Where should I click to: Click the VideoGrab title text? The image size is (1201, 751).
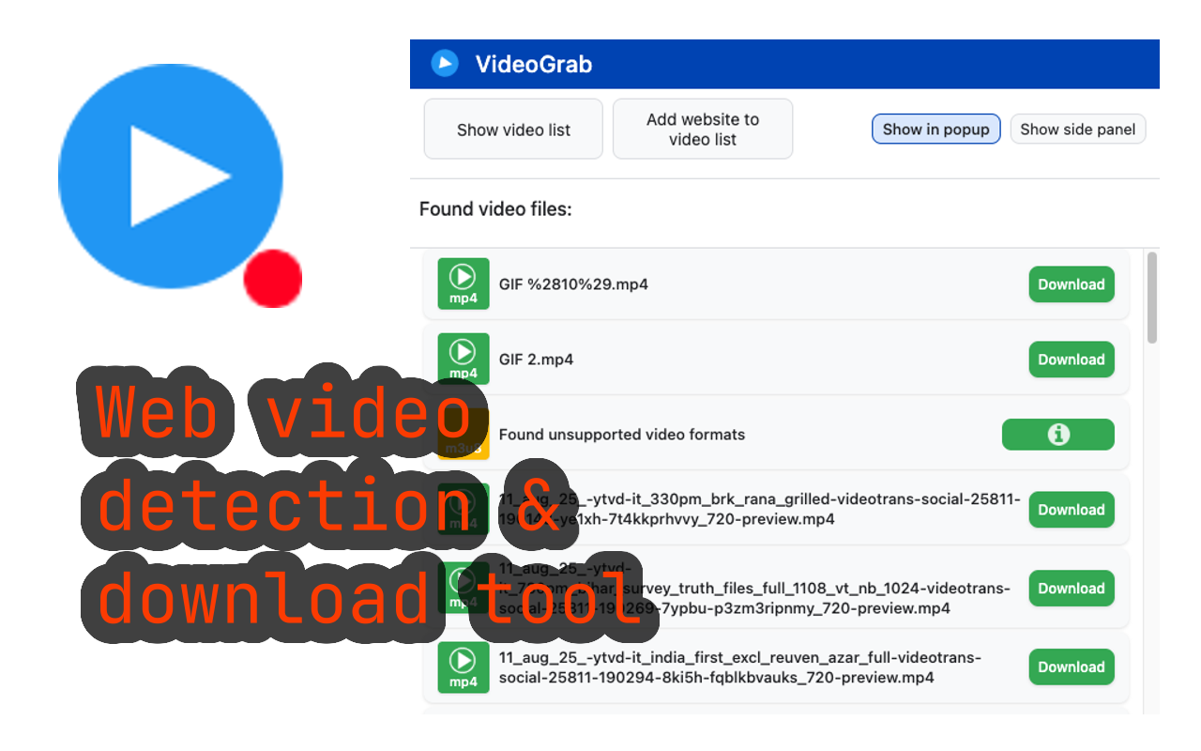534,64
